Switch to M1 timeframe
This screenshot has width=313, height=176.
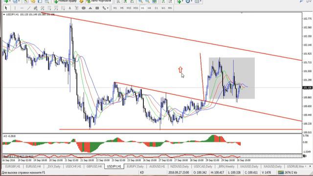click(x=115, y=8)
